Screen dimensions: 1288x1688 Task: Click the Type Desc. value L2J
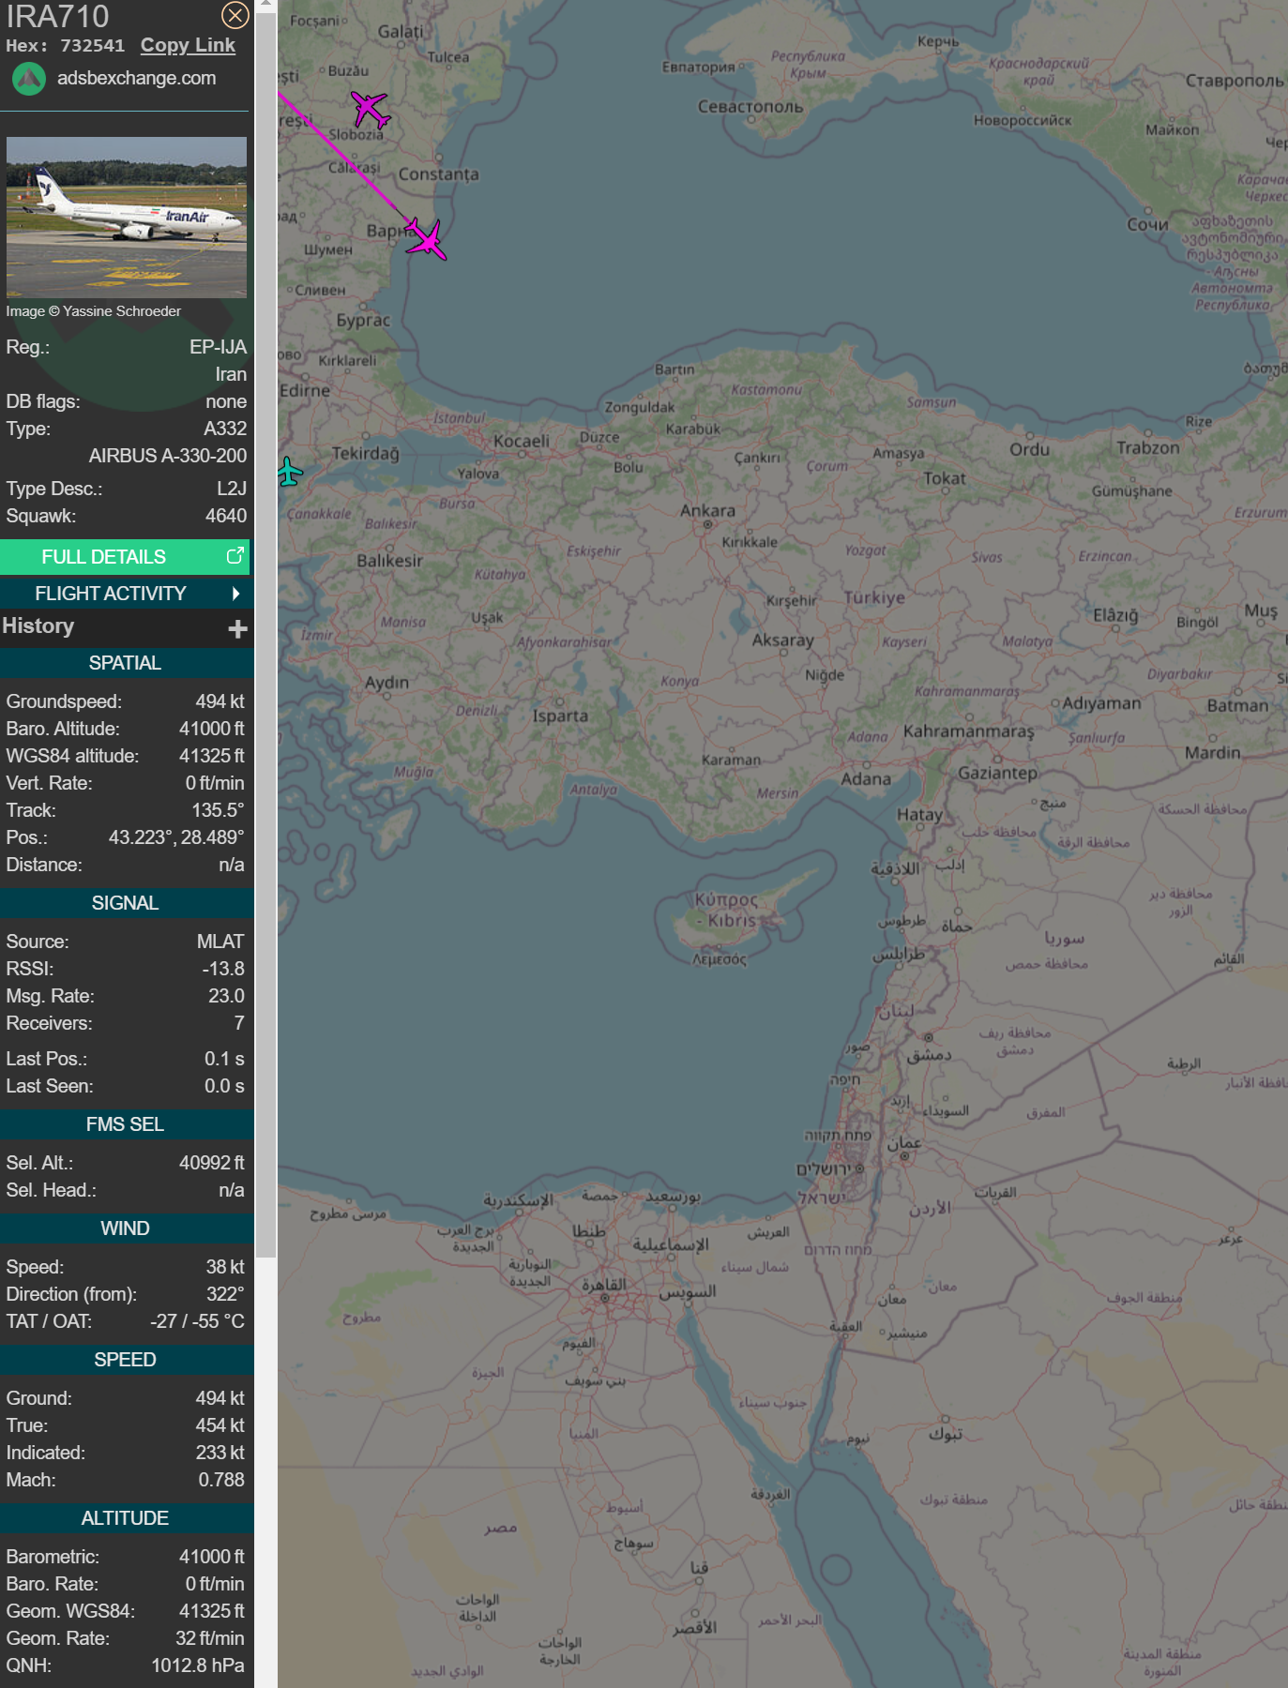(x=232, y=489)
